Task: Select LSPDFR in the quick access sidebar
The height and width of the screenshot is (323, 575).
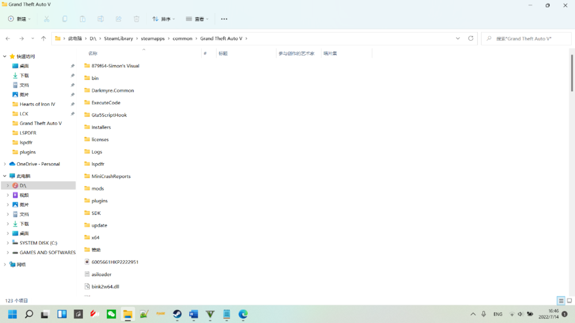Action: pos(28,133)
